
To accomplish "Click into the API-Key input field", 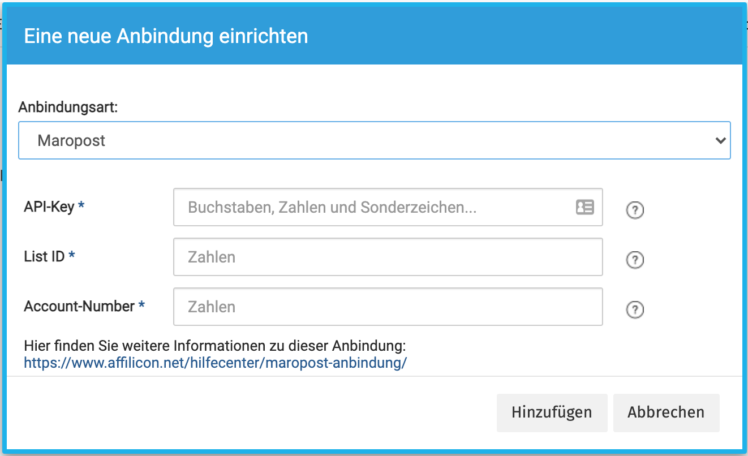I will point(388,207).
